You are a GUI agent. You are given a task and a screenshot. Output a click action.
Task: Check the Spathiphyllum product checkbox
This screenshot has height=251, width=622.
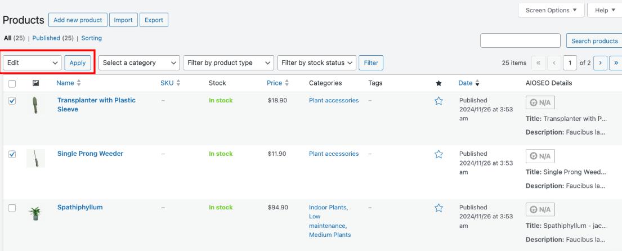[x=12, y=208]
